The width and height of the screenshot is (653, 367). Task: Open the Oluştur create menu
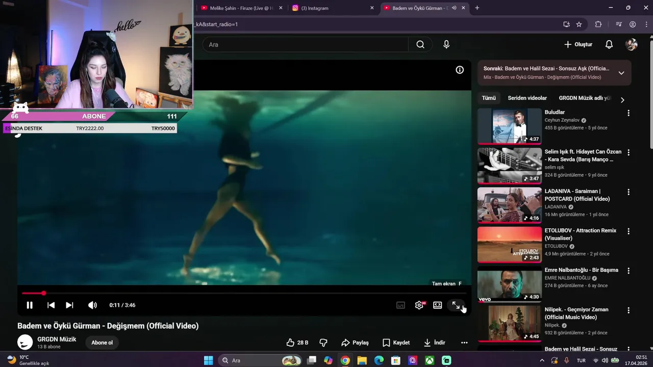[578, 44]
